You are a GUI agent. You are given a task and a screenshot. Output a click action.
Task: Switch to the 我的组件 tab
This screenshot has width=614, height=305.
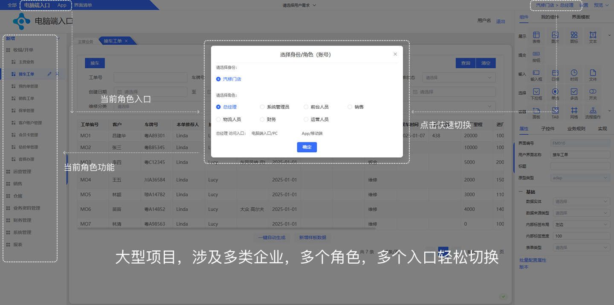click(x=550, y=17)
